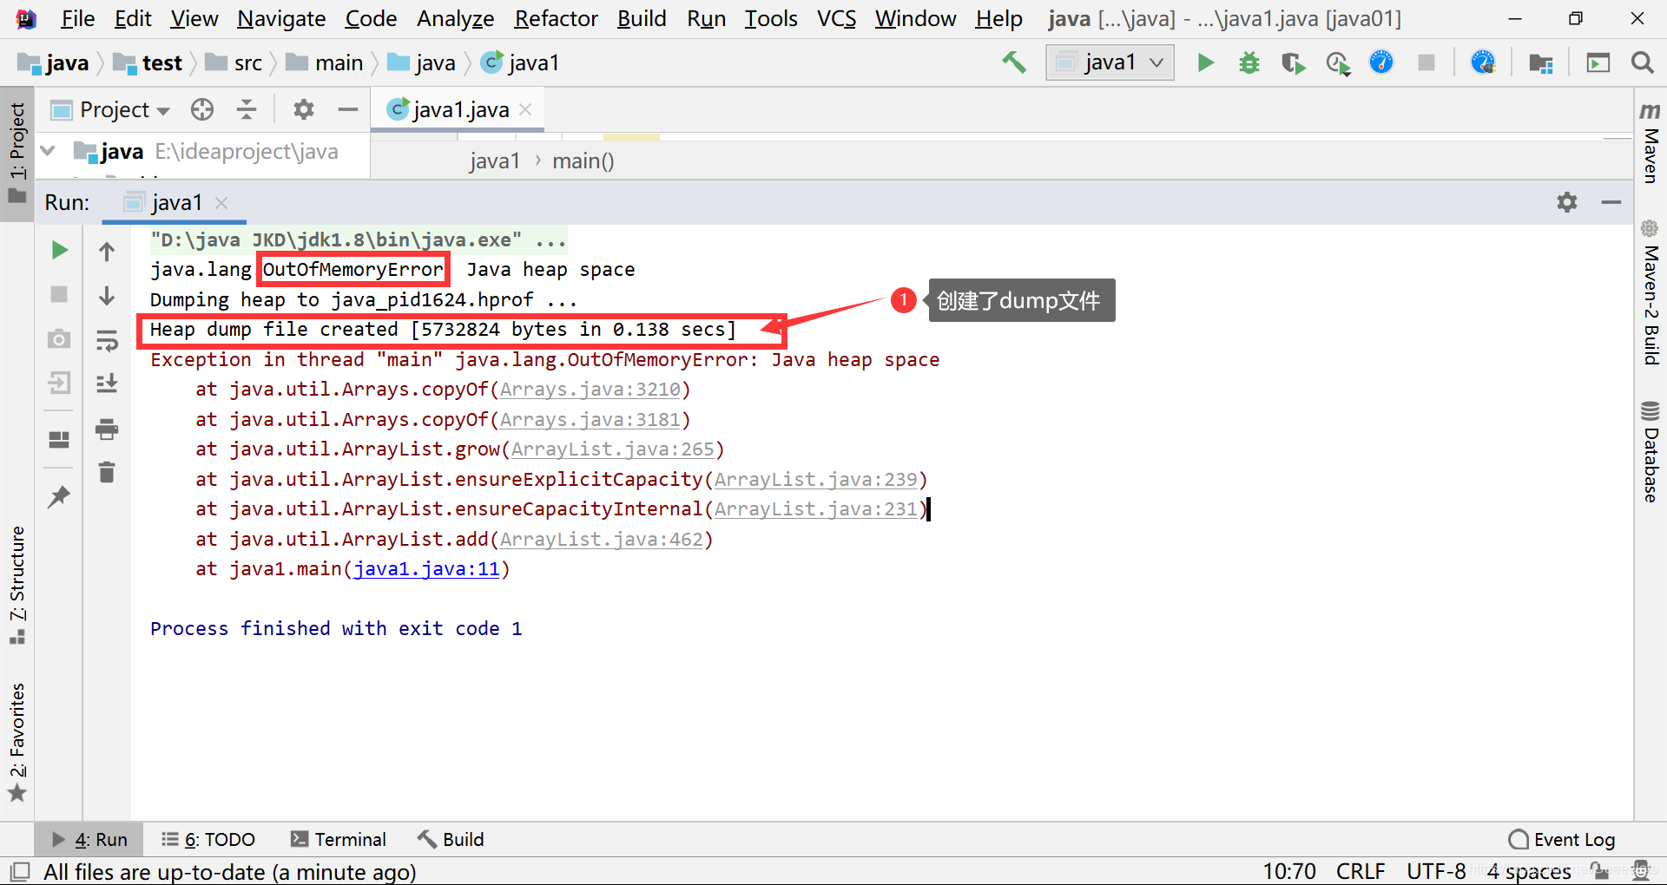
Task: Minimize the Run tool window
Action: pyautogui.click(x=1611, y=202)
